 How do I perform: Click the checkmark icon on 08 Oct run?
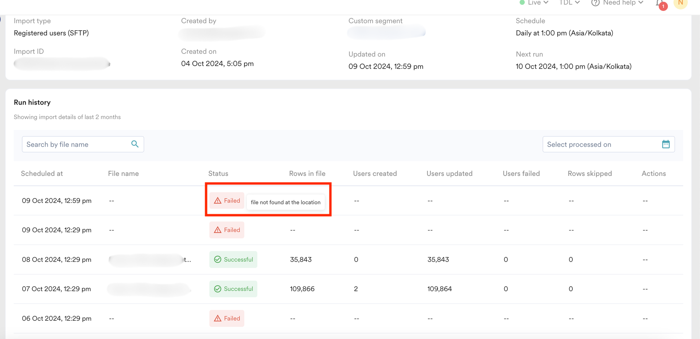218,259
